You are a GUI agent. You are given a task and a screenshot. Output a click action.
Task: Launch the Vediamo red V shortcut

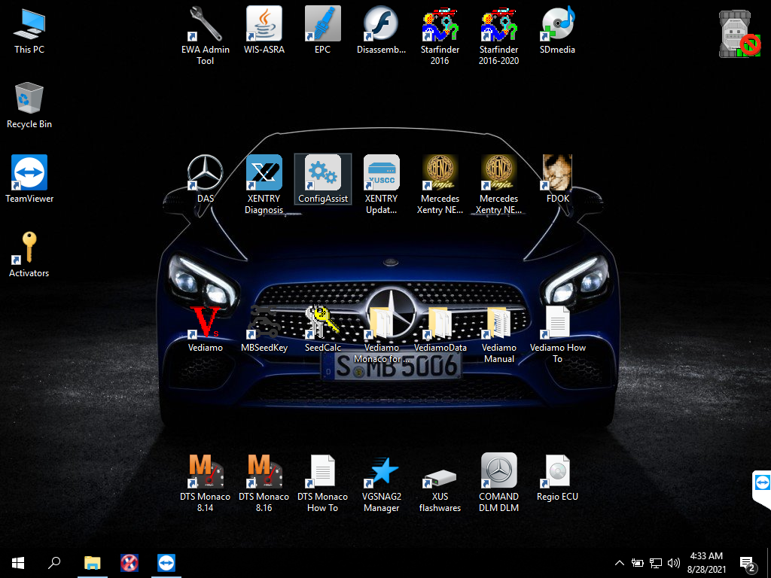pyautogui.click(x=205, y=323)
